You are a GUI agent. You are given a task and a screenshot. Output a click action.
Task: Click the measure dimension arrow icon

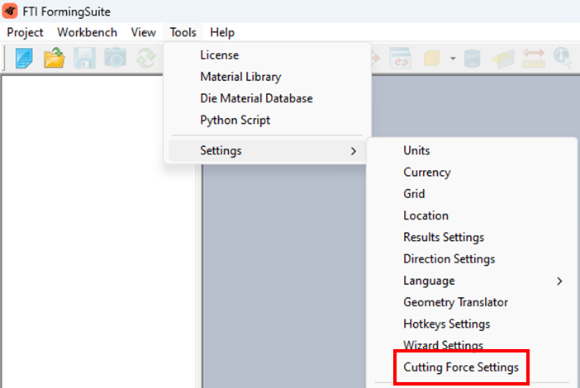tap(533, 59)
